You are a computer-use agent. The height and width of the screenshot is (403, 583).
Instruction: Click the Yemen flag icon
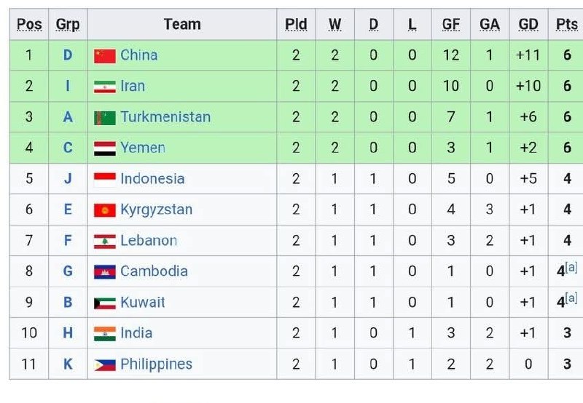click(104, 148)
